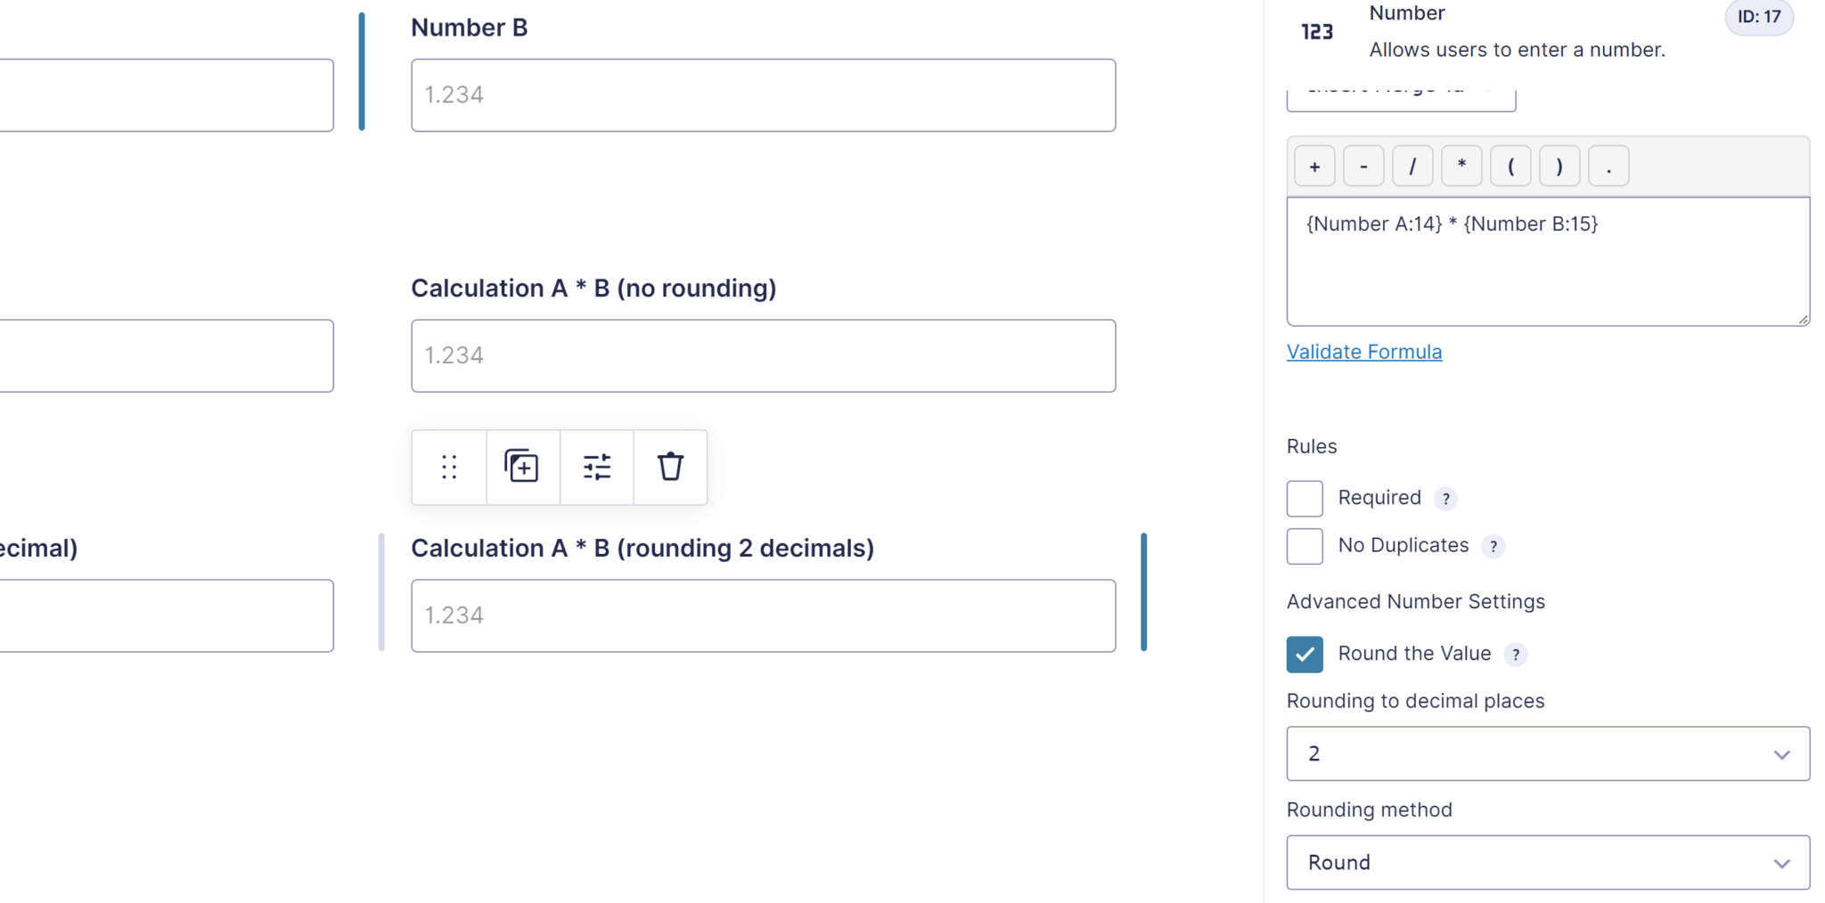Expand the Rounding method dropdown
Screen dimensions: 1825x903
point(1548,863)
